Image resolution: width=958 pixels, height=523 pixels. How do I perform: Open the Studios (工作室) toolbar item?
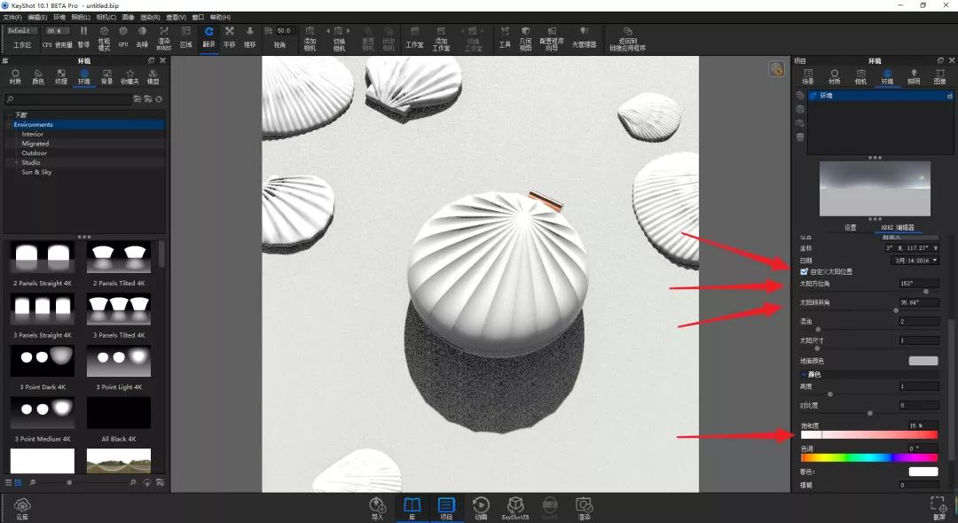414,36
